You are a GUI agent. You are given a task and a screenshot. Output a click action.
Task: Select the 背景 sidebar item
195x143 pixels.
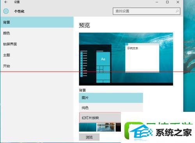(x=37, y=22)
